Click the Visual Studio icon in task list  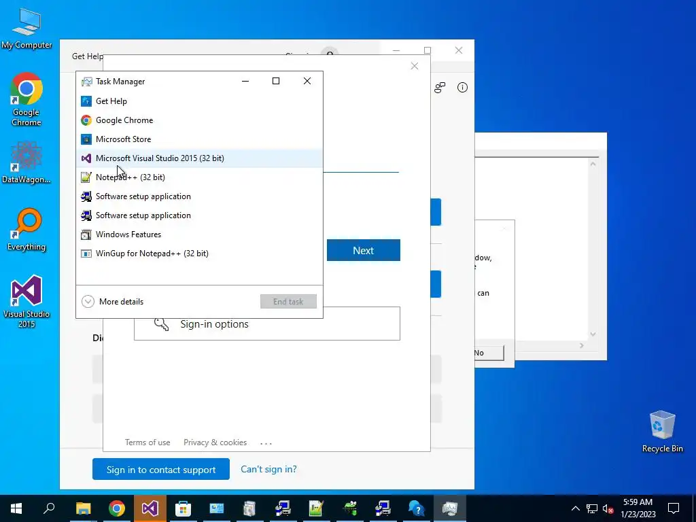[x=86, y=158]
